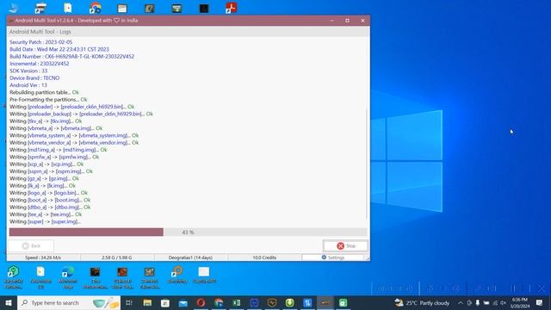Click the 10.0 Credits status entry
The image size is (551, 310).
tap(264, 257)
